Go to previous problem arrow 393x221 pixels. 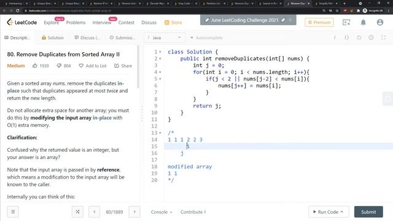94,212
